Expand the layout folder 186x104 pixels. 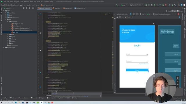8,37
